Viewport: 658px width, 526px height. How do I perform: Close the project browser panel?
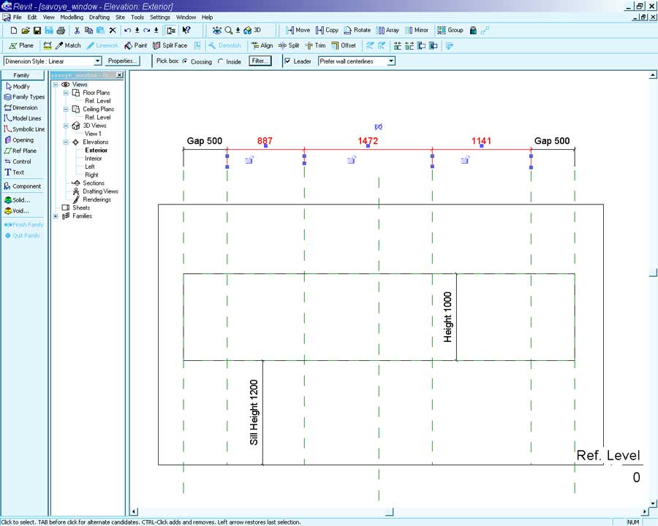[x=120, y=75]
